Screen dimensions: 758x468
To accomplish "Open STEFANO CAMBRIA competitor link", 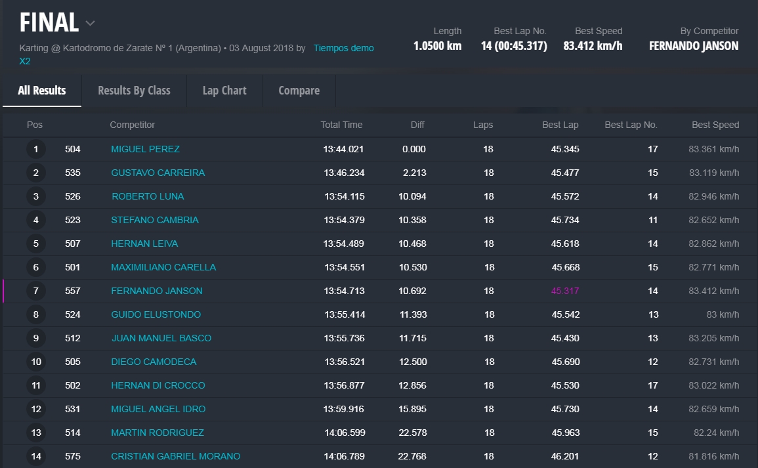I will [154, 220].
